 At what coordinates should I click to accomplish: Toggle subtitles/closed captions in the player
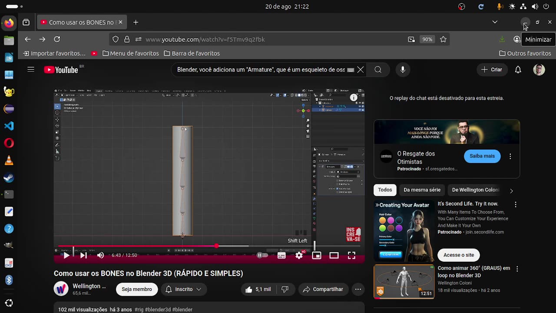coord(281,256)
